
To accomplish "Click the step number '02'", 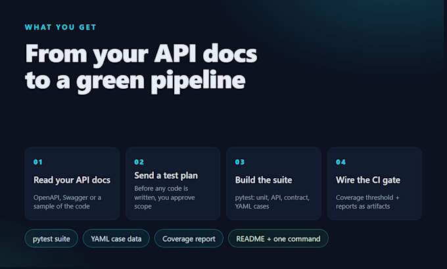I will point(139,162).
